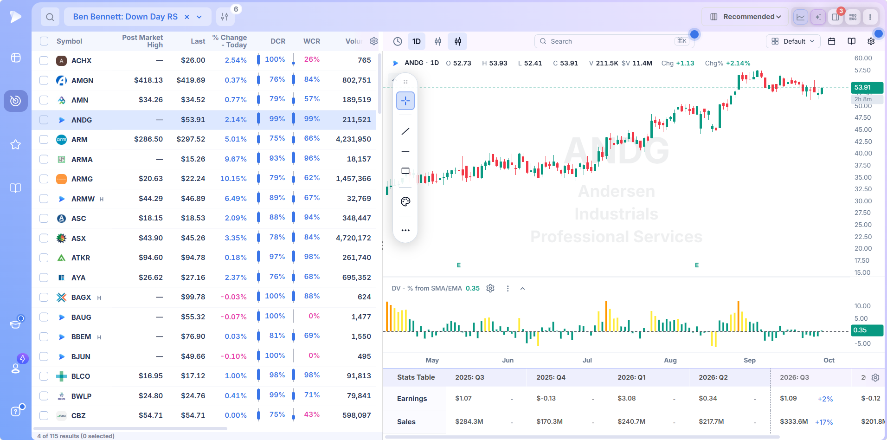Select the ANDG symbol row
Screen dimensions: 887x440
(x=204, y=120)
